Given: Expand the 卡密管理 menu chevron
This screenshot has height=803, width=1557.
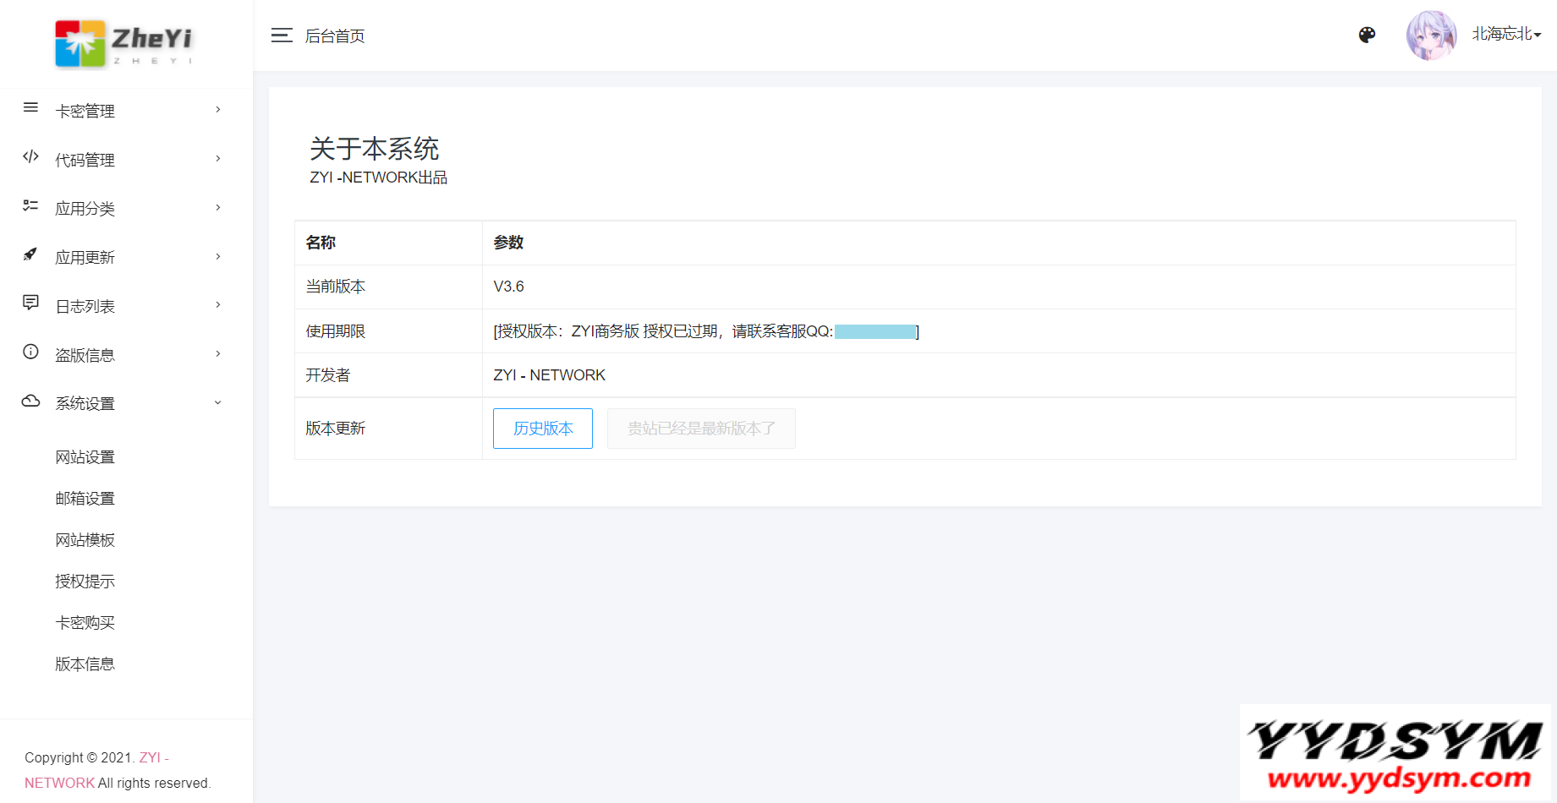Looking at the screenshot, I should (x=217, y=110).
